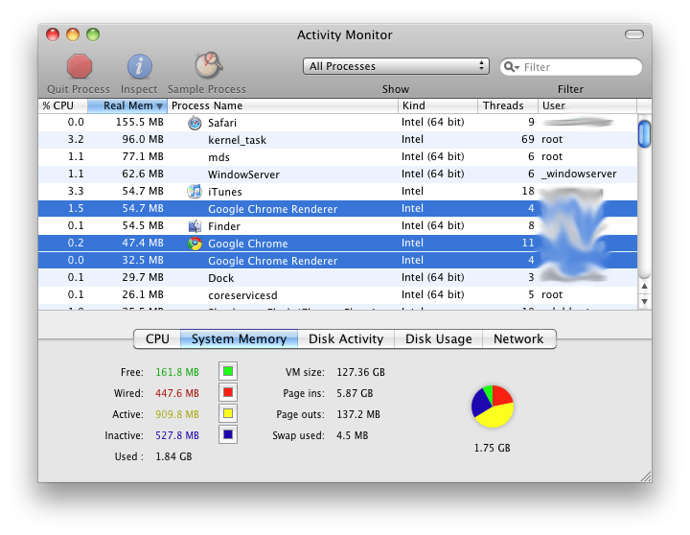This screenshot has width=690, height=535.
Task: Click the 447.6 MB Wired value
Action: coord(177,393)
